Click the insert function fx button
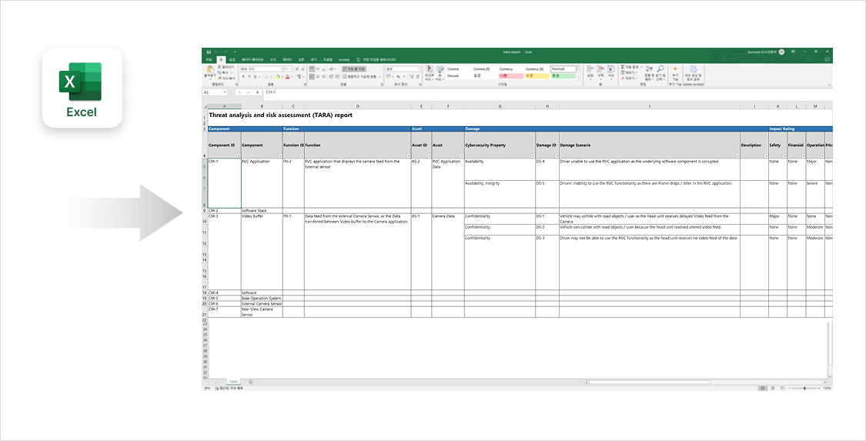Screen dimensions: 866x441 (x=256, y=92)
